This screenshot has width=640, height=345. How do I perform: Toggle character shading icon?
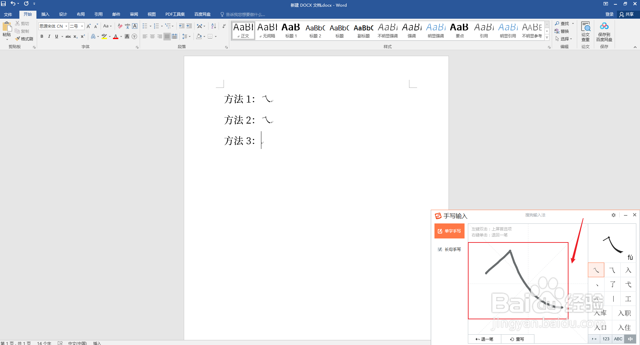(127, 36)
